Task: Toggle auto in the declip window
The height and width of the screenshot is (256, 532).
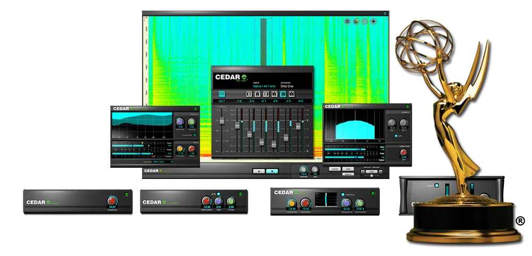Action: click(396, 136)
